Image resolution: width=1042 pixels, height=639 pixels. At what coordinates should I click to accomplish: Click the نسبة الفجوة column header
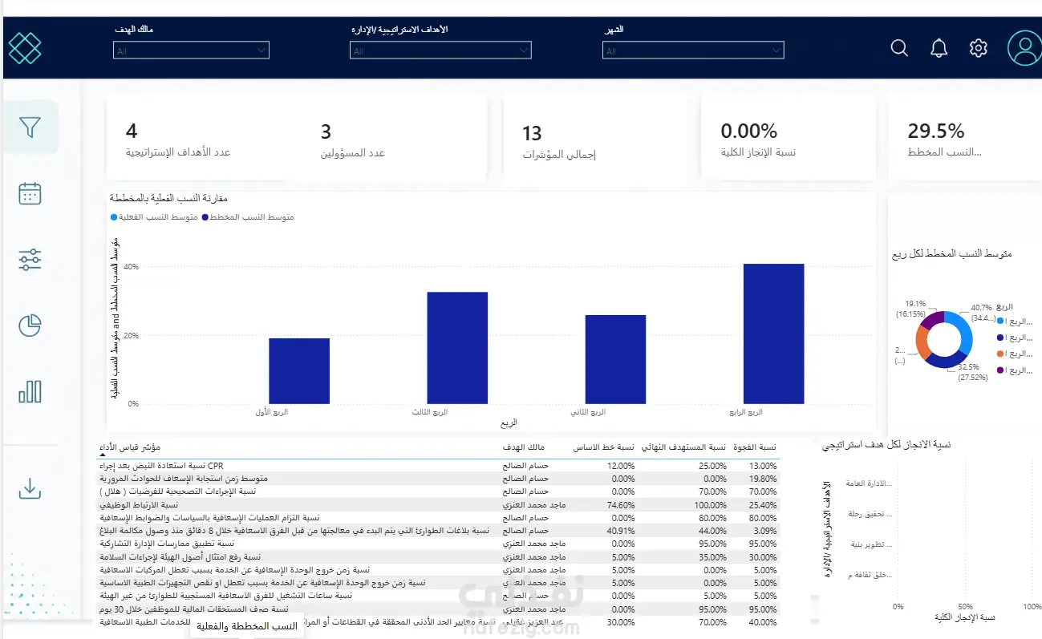(x=757, y=447)
